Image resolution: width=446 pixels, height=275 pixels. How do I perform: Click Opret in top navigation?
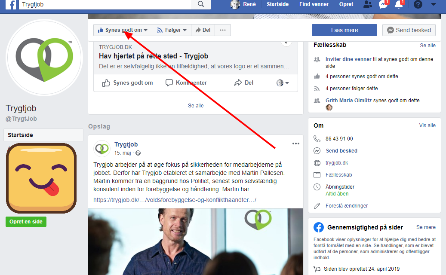[346, 4]
